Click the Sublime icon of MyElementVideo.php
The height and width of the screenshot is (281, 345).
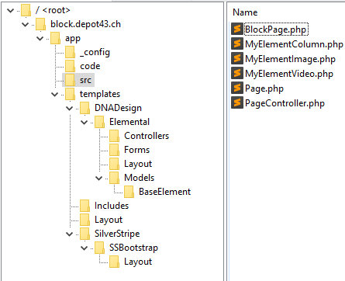(237, 73)
